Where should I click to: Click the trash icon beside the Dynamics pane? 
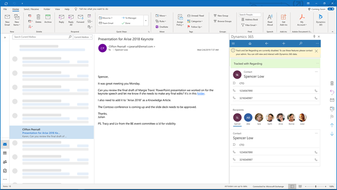pyautogui.click(x=332, y=83)
